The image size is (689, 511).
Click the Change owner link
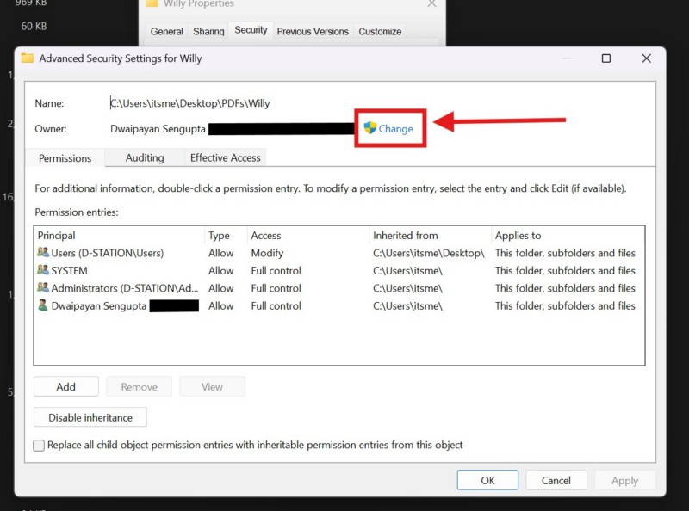[x=395, y=129]
